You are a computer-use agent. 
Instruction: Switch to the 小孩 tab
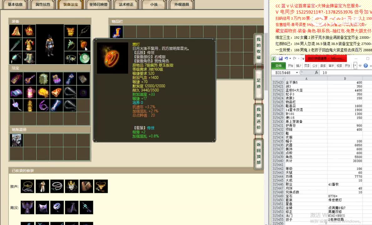pyautogui.click(x=153, y=5)
